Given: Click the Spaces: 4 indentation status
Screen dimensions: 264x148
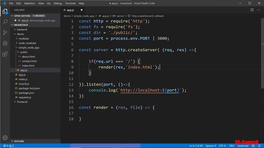Looking at the screenshot, I should 211,146.
